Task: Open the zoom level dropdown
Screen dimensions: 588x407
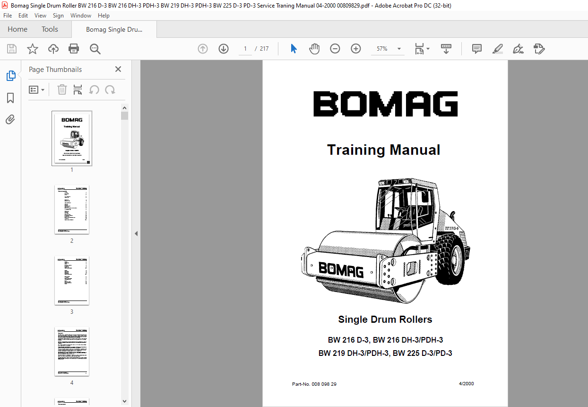Action: click(x=399, y=49)
